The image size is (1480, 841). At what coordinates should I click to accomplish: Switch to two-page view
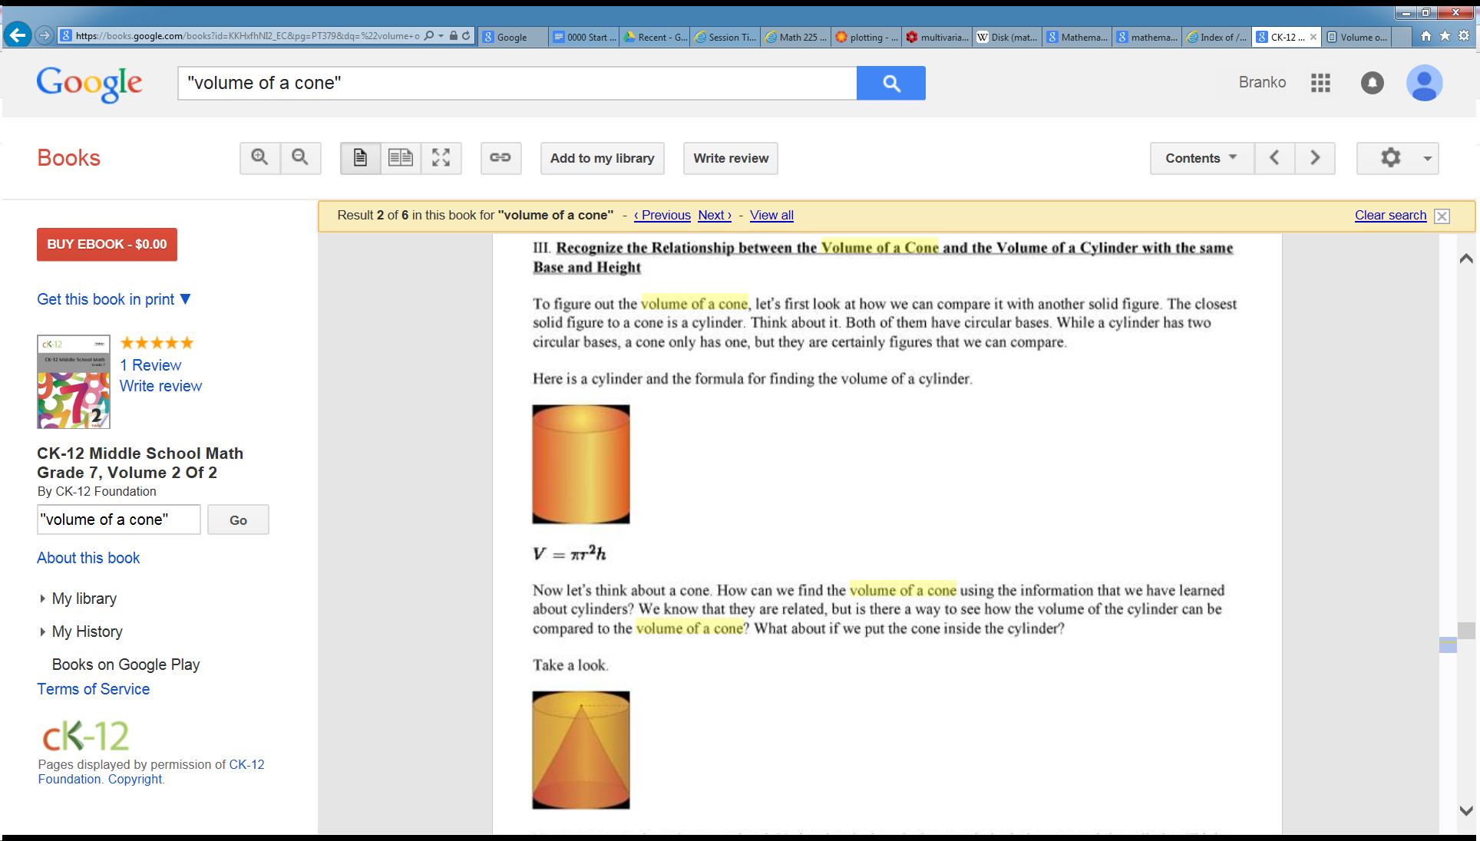coord(401,158)
